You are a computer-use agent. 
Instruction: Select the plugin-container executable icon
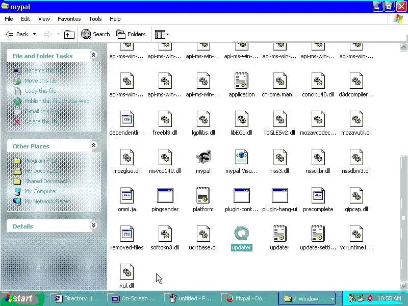click(x=241, y=195)
